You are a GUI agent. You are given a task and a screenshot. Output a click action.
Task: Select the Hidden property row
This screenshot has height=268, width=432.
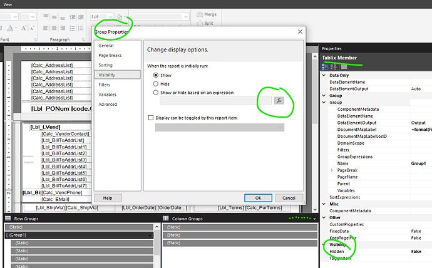pyautogui.click(x=377, y=252)
